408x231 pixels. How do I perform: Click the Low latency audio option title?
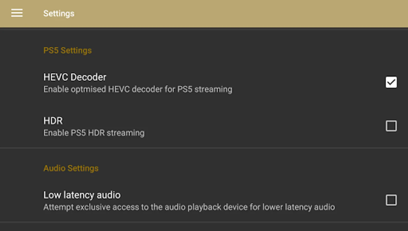click(x=82, y=195)
